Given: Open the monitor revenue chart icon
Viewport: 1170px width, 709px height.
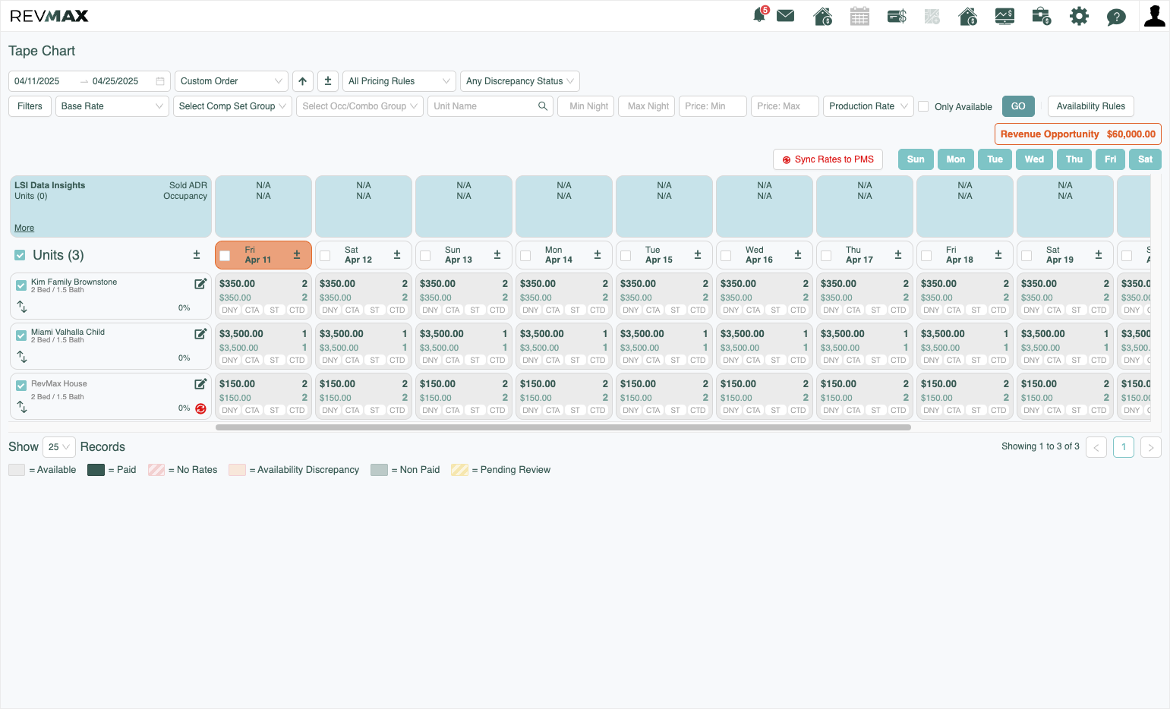Looking at the screenshot, I should click(1004, 16).
